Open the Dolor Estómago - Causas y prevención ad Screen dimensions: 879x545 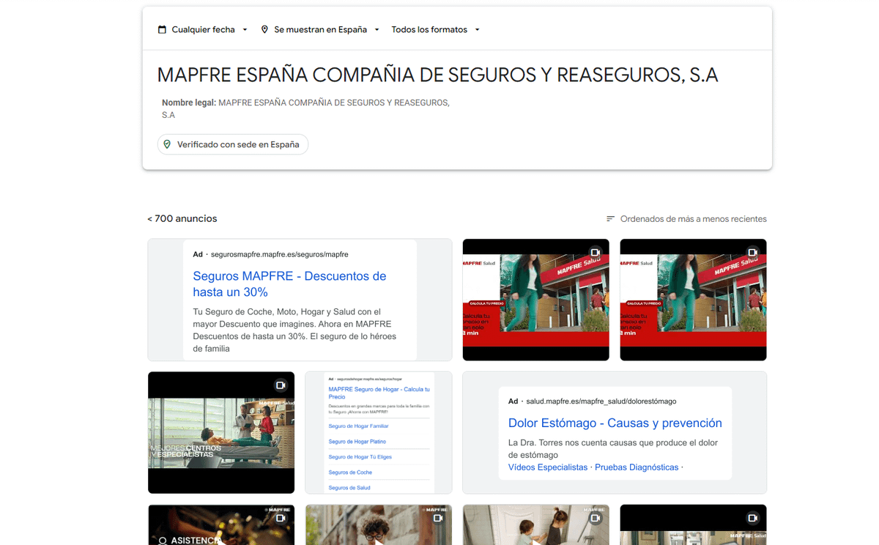(615, 423)
